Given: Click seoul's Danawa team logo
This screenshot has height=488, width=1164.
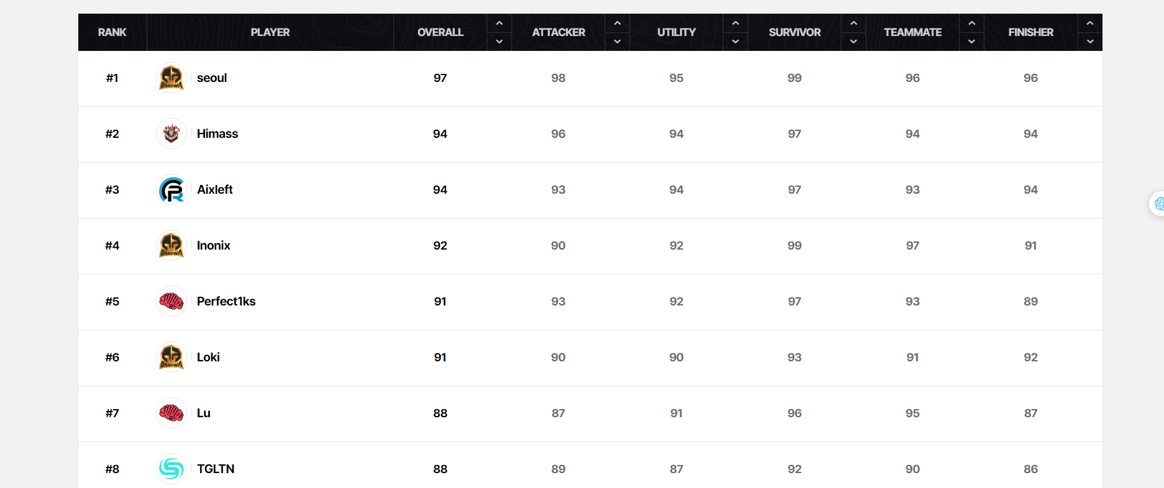Looking at the screenshot, I should [172, 78].
